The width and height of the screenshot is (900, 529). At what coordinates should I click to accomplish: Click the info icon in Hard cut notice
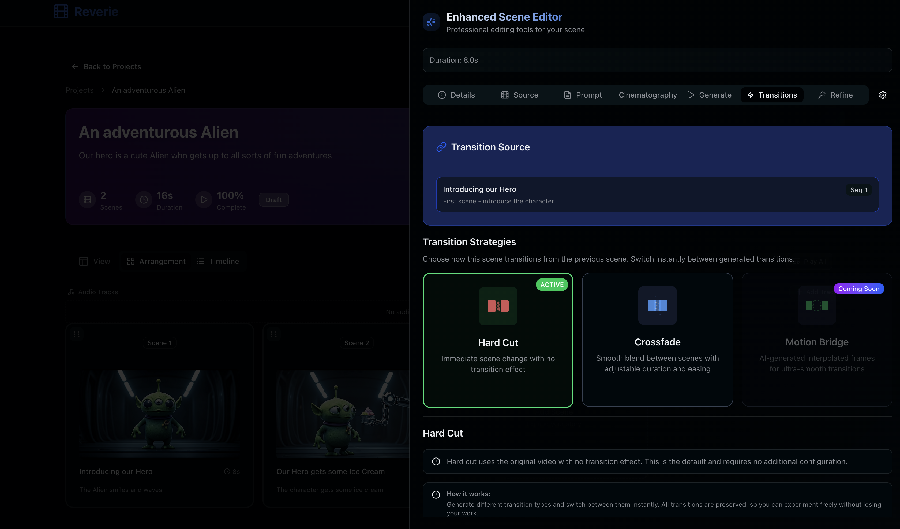(436, 461)
